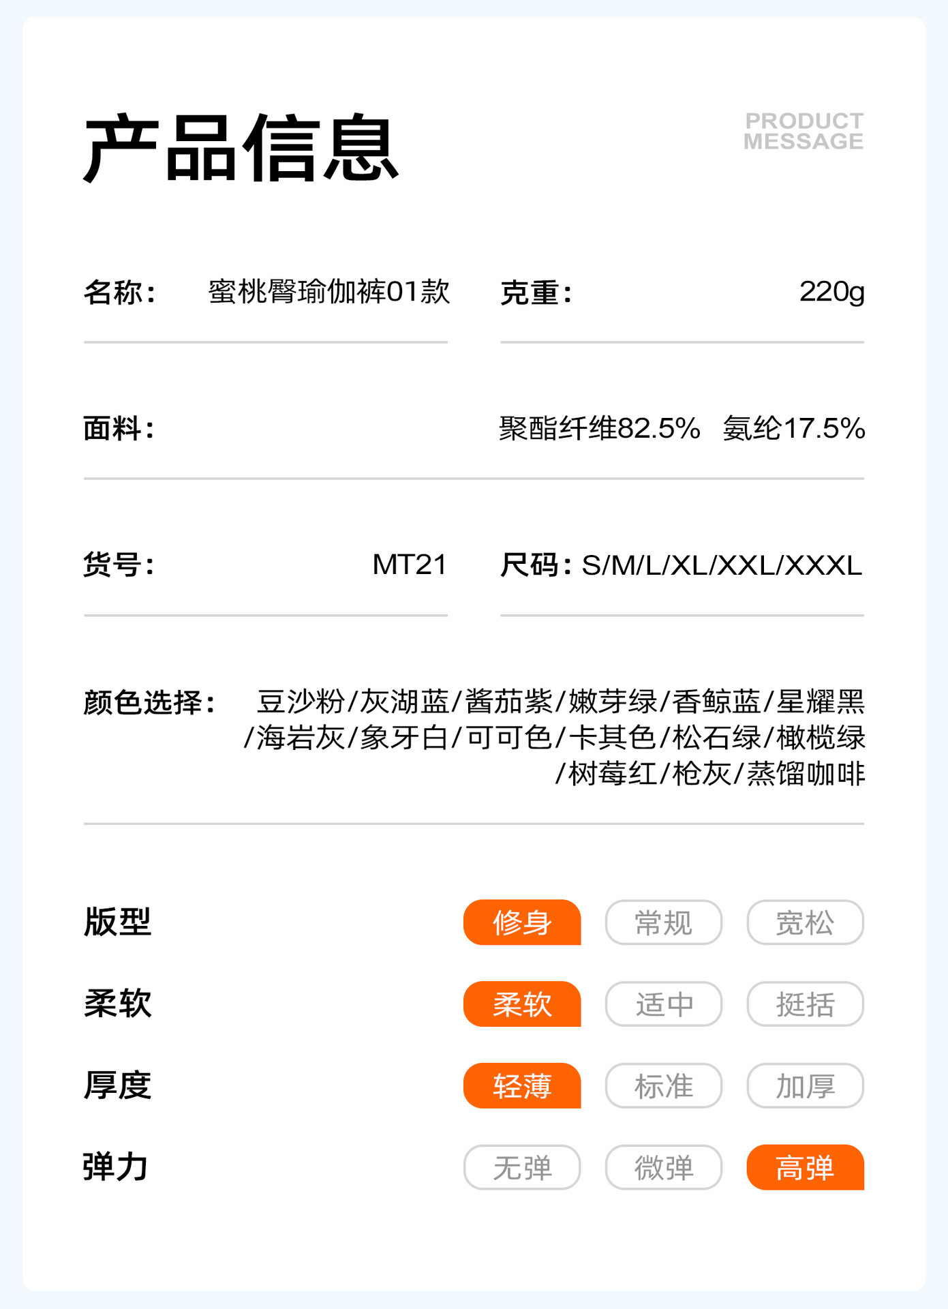
Task: Click the 产品信息 heading
Action: coord(241,148)
